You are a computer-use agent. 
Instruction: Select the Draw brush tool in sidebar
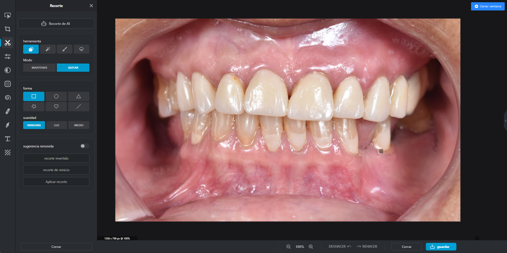[8, 125]
